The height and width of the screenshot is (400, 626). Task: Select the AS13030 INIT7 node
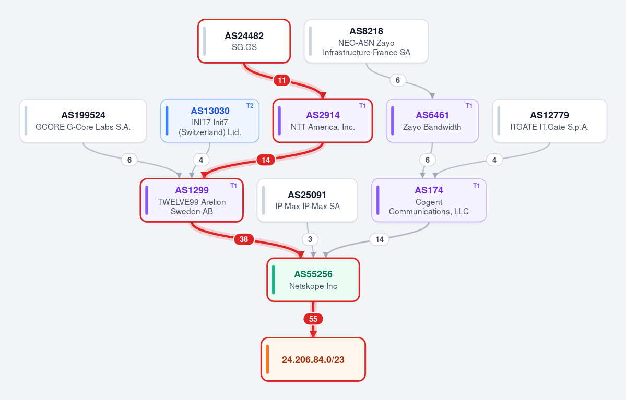209,121
